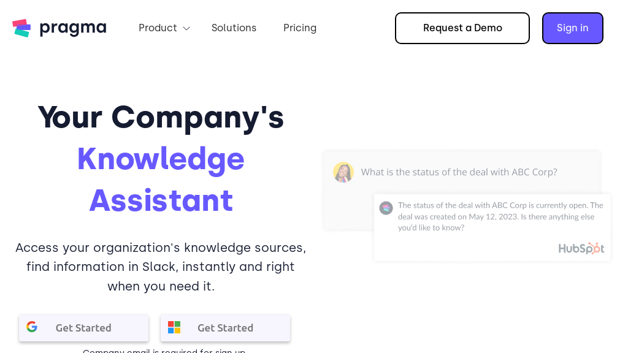Go to the Pricing page
Image resolution: width=628 pixels, height=353 pixels.
[x=300, y=28]
